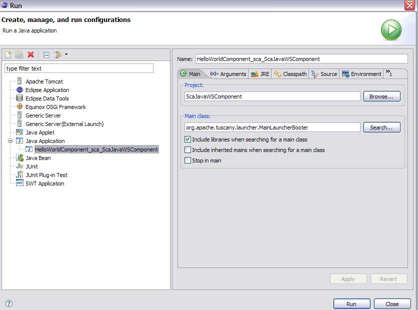Screen dimensions: 418x310
Task: Click the Project text field
Action: point(272,96)
